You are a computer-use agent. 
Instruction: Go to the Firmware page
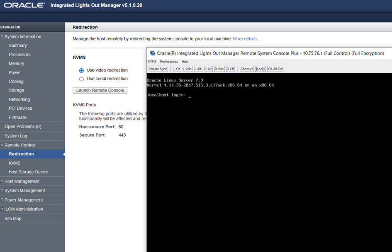coord(17,118)
